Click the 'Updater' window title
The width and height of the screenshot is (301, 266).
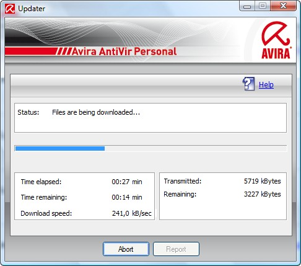32,9
